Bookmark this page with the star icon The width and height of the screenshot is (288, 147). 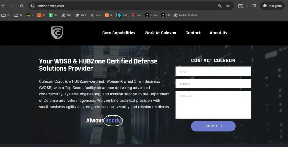(x=228, y=6)
